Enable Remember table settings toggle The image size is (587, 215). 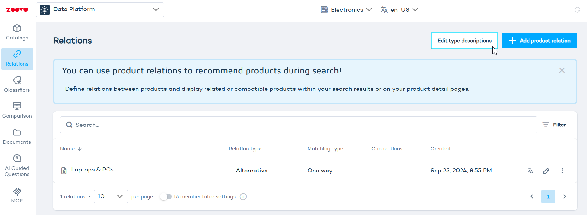(166, 197)
